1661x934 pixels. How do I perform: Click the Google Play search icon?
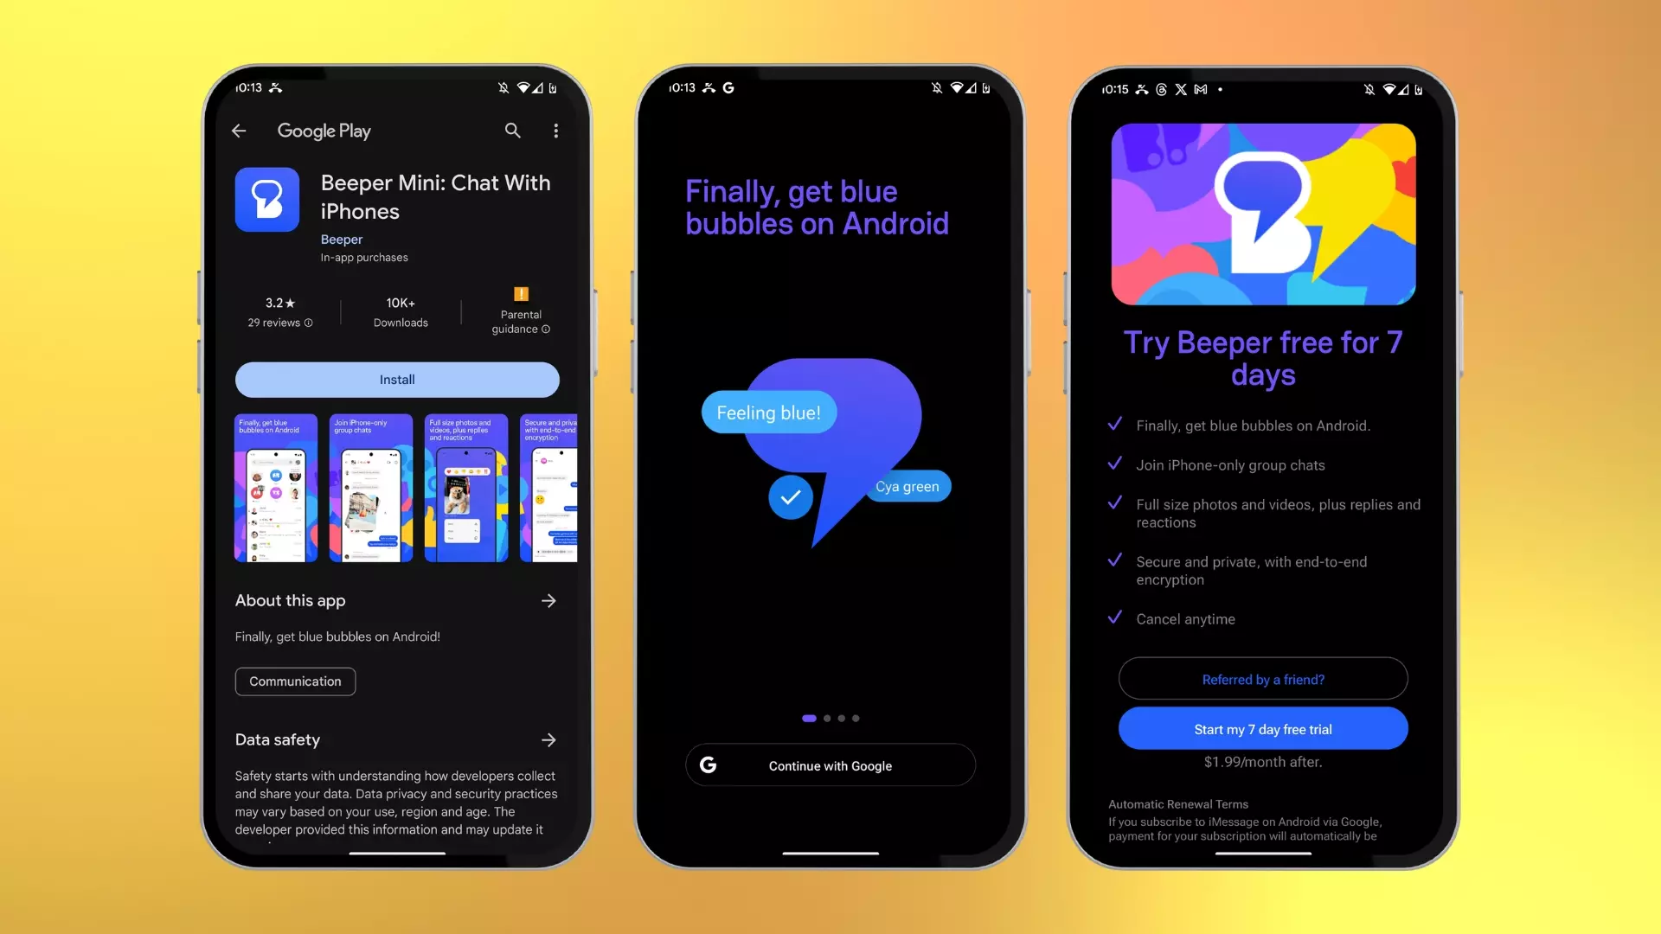(512, 129)
